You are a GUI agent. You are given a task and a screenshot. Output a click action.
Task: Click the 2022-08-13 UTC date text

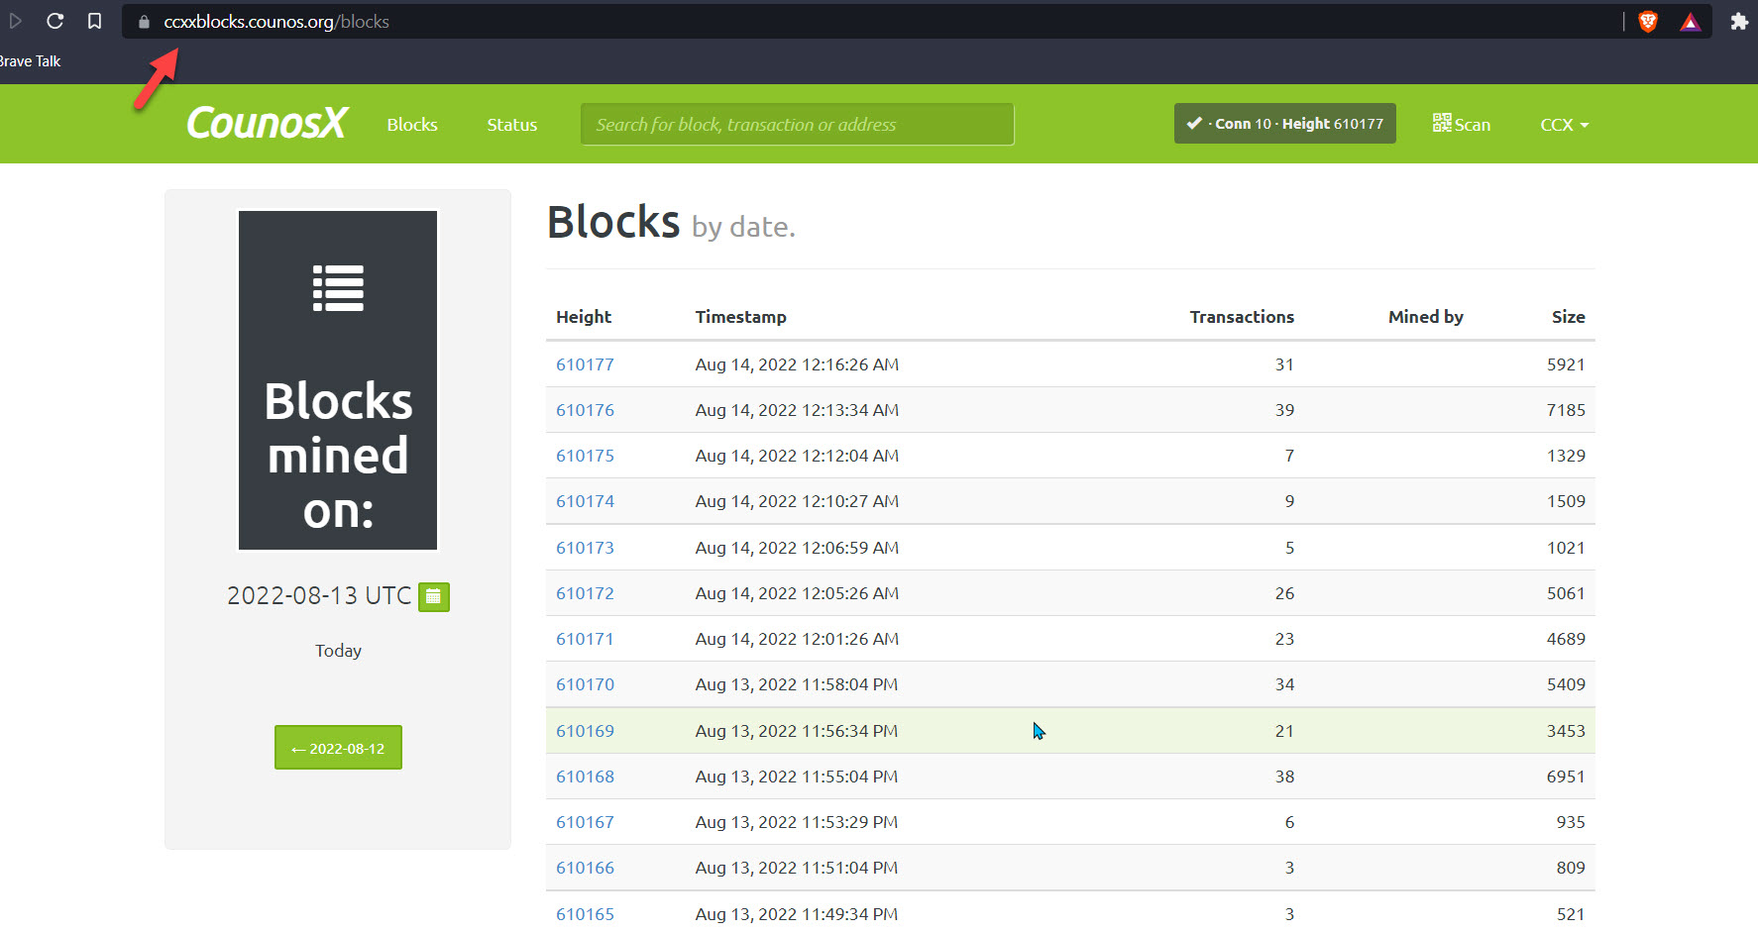click(x=319, y=595)
